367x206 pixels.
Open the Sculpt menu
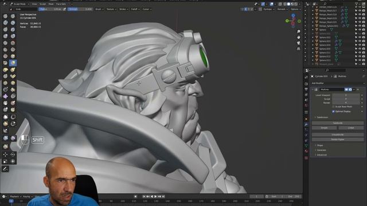pyautogui.click(x=42, y=4)
